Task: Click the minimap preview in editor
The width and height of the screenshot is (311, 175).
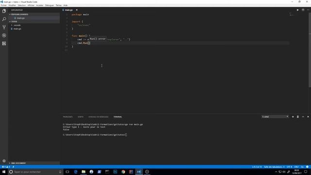Action: click(x=292, y=14)
